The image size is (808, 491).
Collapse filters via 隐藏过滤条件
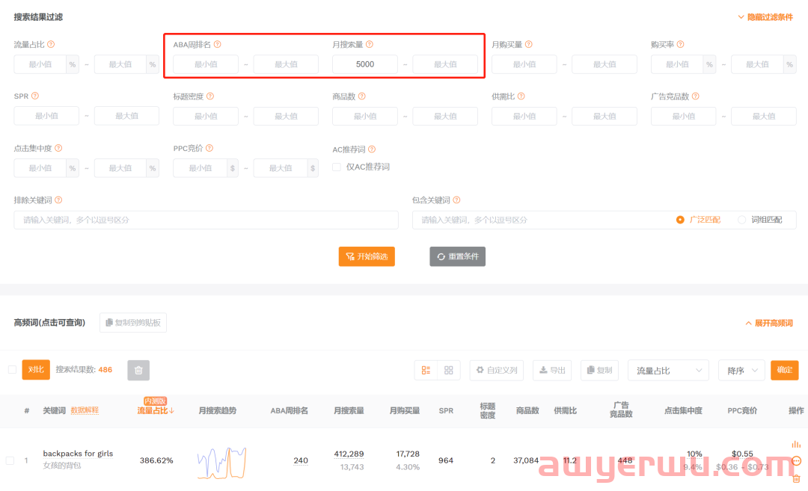[x=765, y=17]
